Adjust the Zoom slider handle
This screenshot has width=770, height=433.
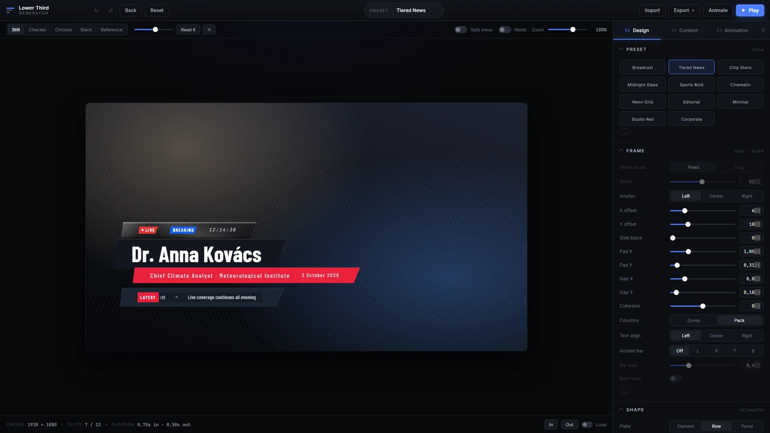point(573,30)
